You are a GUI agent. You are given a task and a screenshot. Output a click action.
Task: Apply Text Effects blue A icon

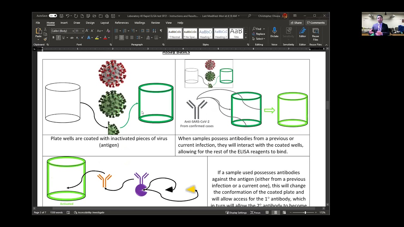tap(89, 38)
